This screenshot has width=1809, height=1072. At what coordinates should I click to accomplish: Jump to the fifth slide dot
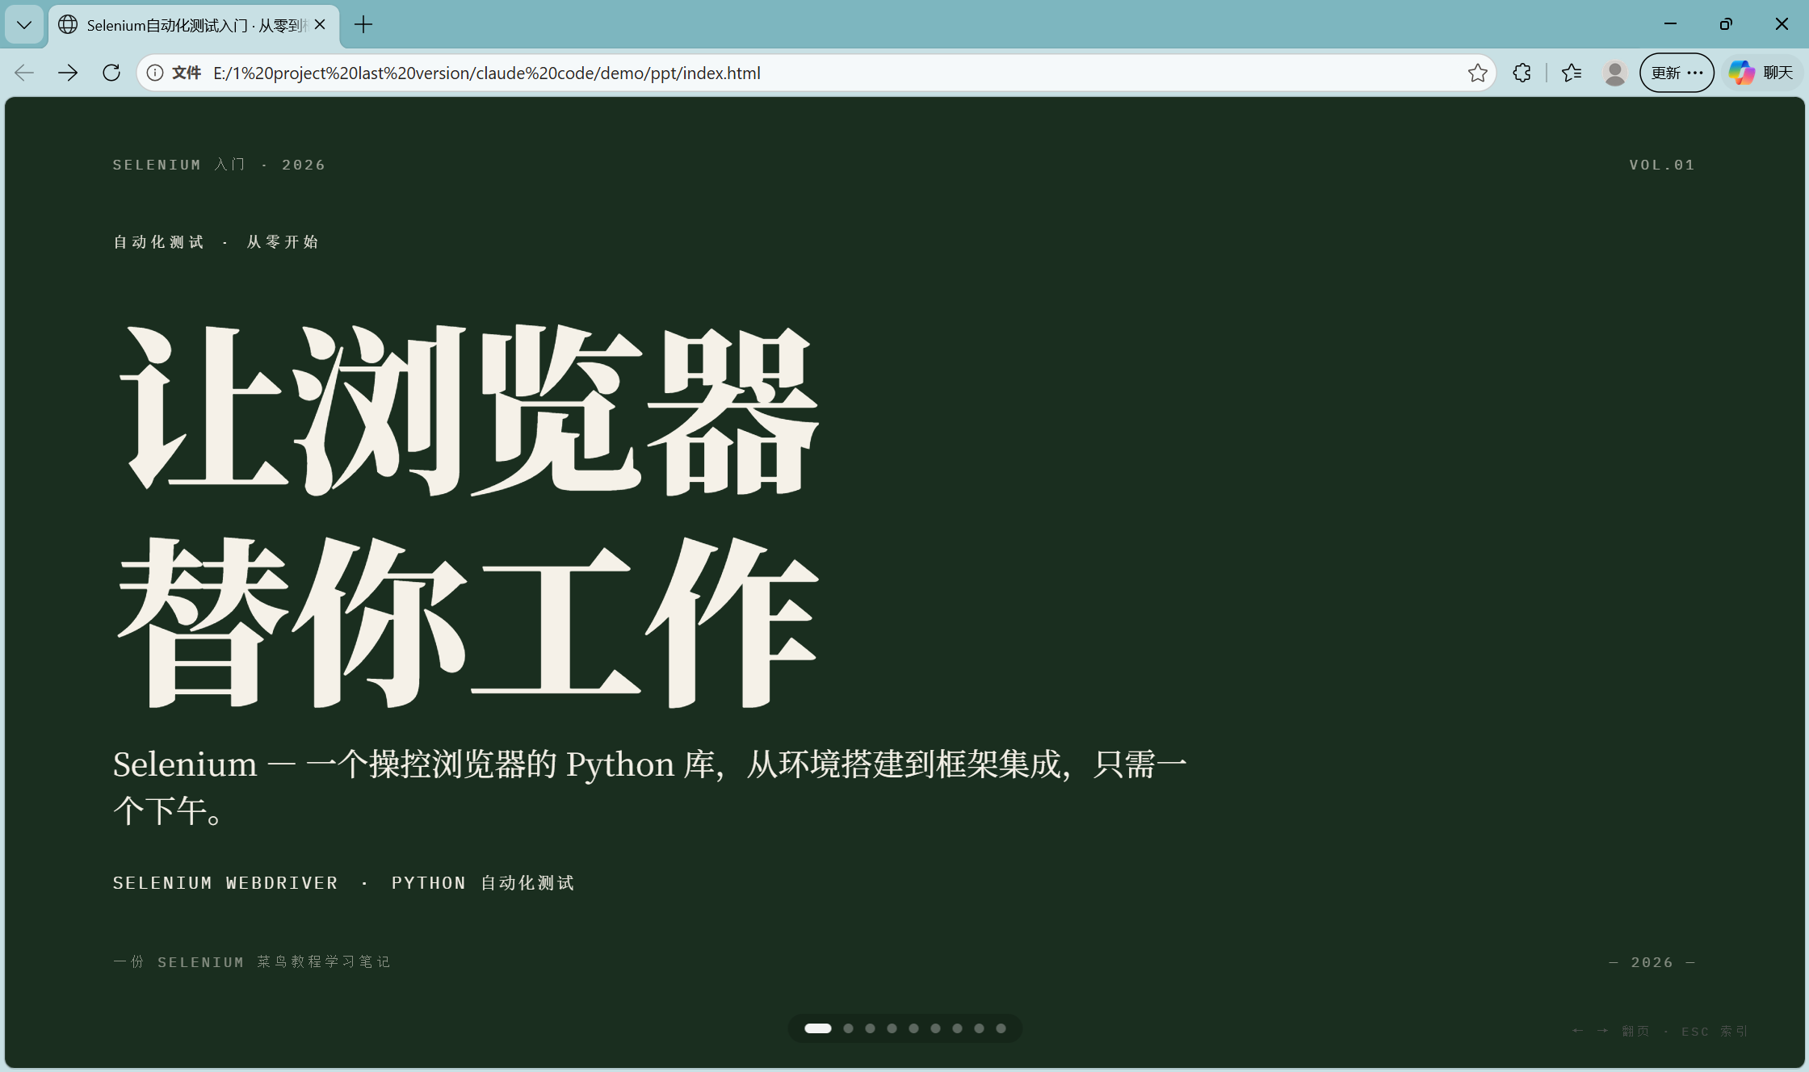coord(913,1028)
